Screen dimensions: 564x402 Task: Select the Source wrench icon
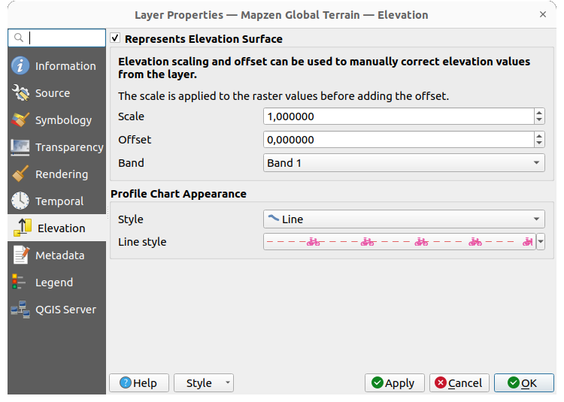(x=20, y=93)
